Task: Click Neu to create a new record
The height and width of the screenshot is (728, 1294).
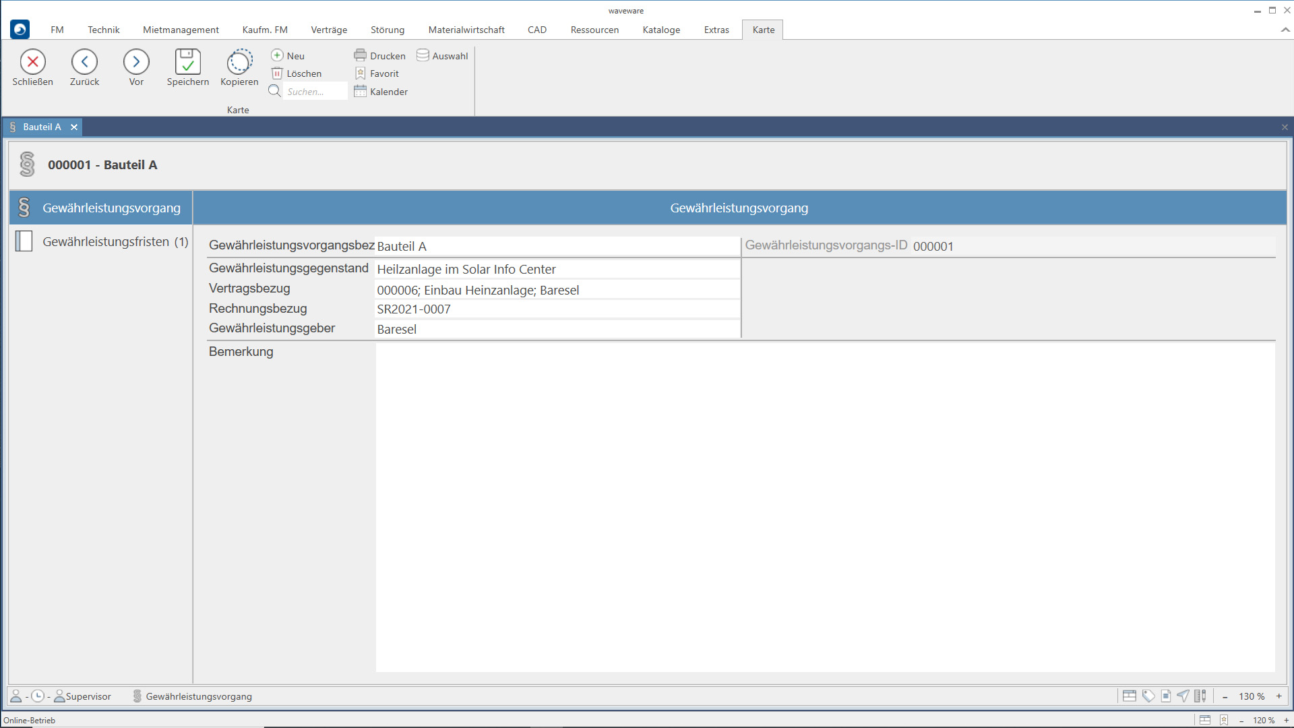Action: pos(288,56)
